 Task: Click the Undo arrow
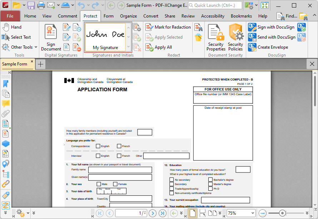[x=81, y=5]
